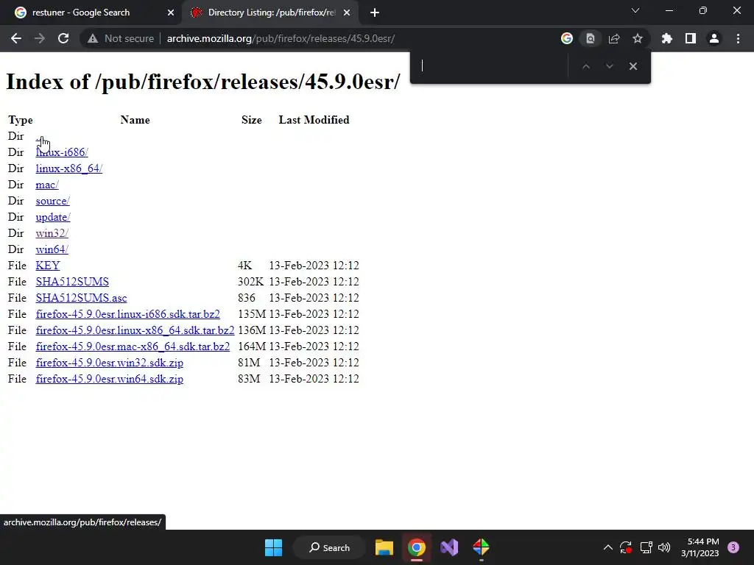Open the SHA512SUMS.asc file link
Screen dimensions: 754x565
[81, 298]
